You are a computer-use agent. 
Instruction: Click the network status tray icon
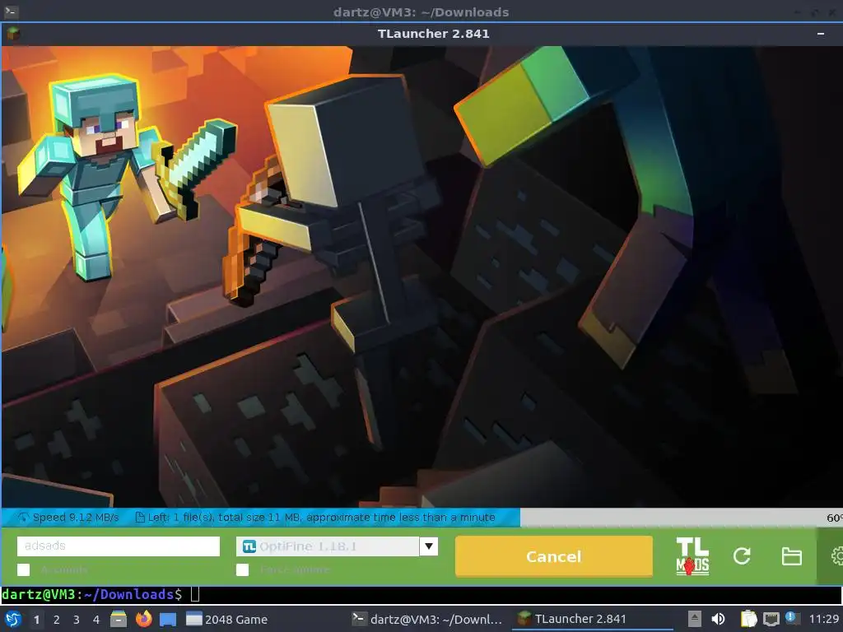[x=771, y=619]
